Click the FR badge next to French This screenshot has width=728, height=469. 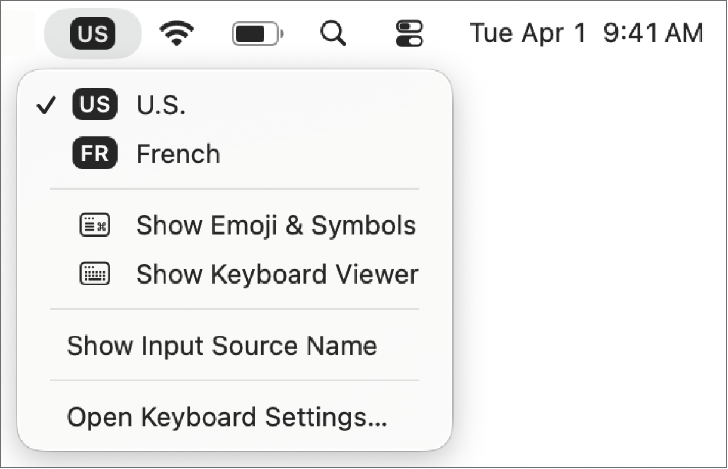click(94, 154)
